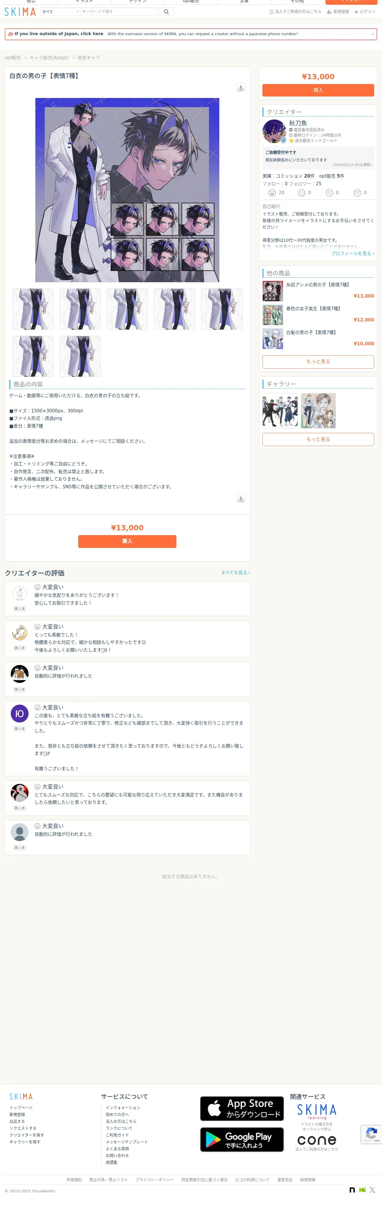Click the Ю reviewer avatar
The image size is (382, 1215).
pos(19,714)
